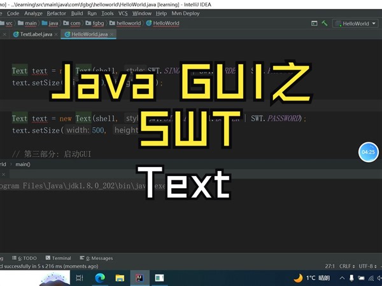This screenshot has height=286, width=382.
Task: Open the weather widget showing 1°C
Action: coord(312,278)
